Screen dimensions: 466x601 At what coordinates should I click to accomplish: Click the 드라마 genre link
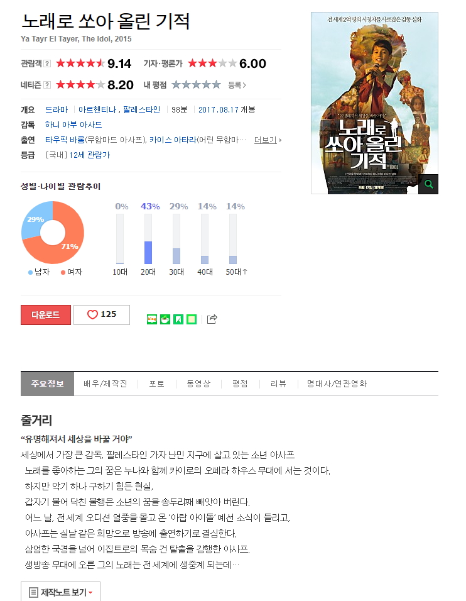click(x=57, y=109)
